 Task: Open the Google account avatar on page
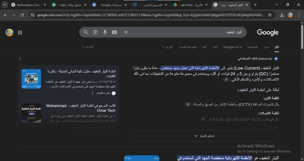click(9, 33)
